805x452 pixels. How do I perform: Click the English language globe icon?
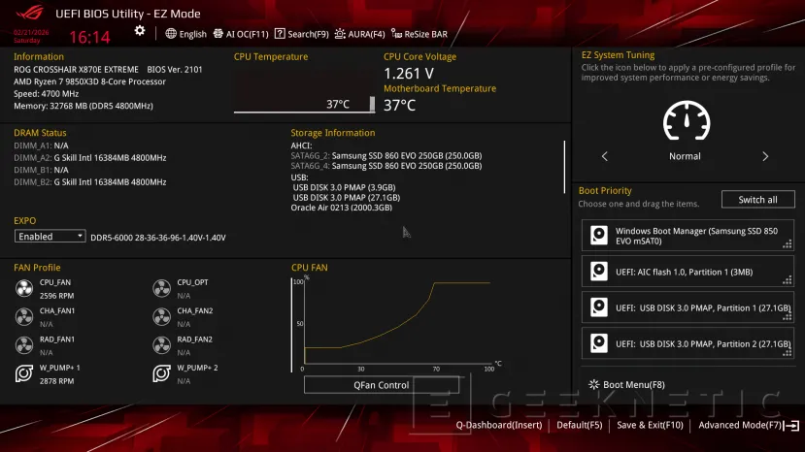[171, 34]
